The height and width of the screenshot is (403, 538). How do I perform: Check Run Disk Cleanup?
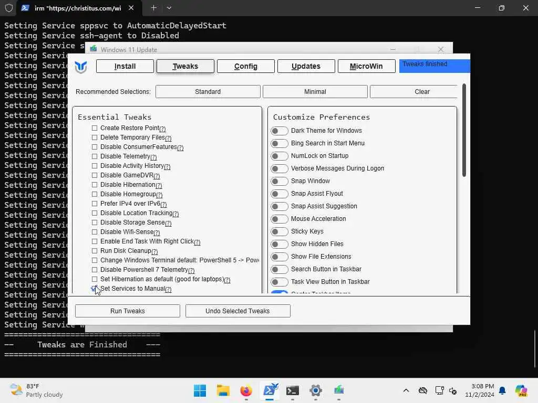click(95, 251)
